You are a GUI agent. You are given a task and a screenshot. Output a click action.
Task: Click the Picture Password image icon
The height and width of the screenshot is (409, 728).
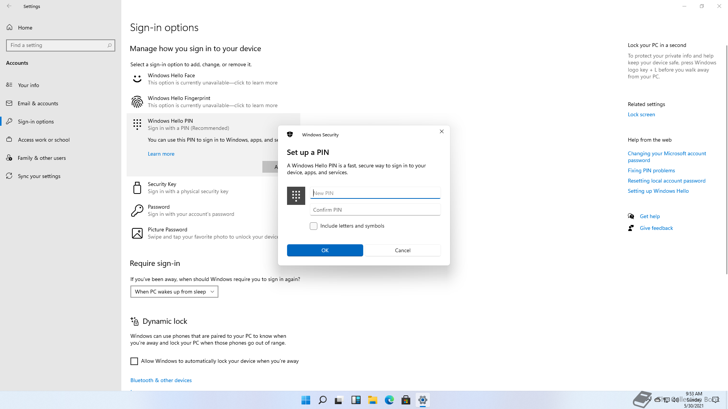[137, 233]
